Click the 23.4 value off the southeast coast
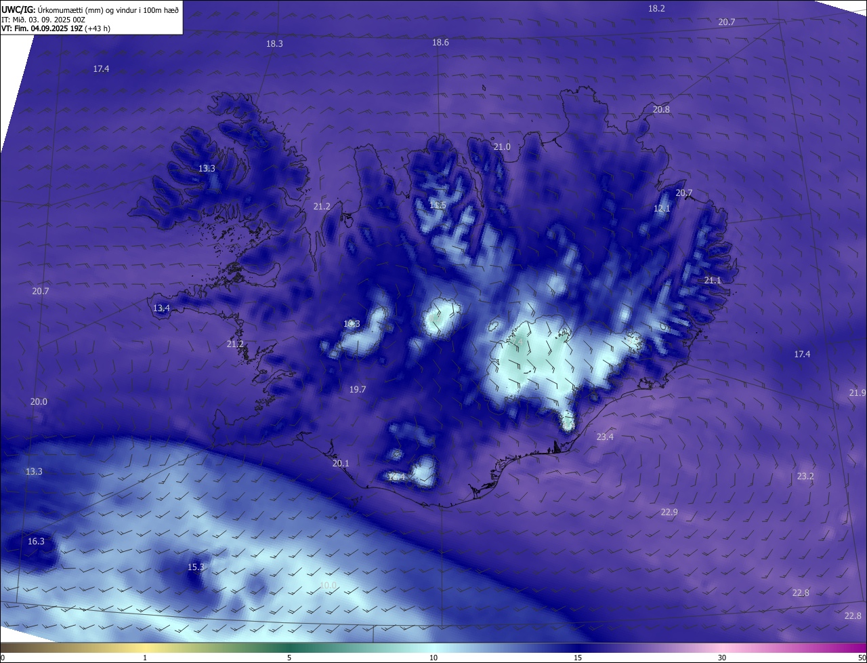The height and width of the screenshot is (663, 867). [605, 437]
